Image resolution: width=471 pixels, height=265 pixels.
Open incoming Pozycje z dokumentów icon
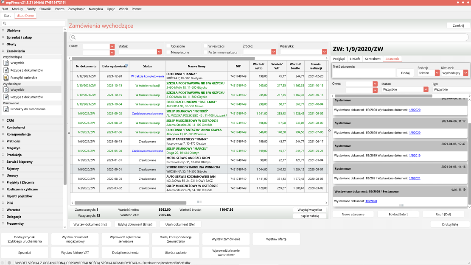(x=6, y=70)
